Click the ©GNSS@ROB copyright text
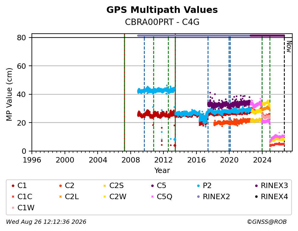 click(x=267, y=222)
